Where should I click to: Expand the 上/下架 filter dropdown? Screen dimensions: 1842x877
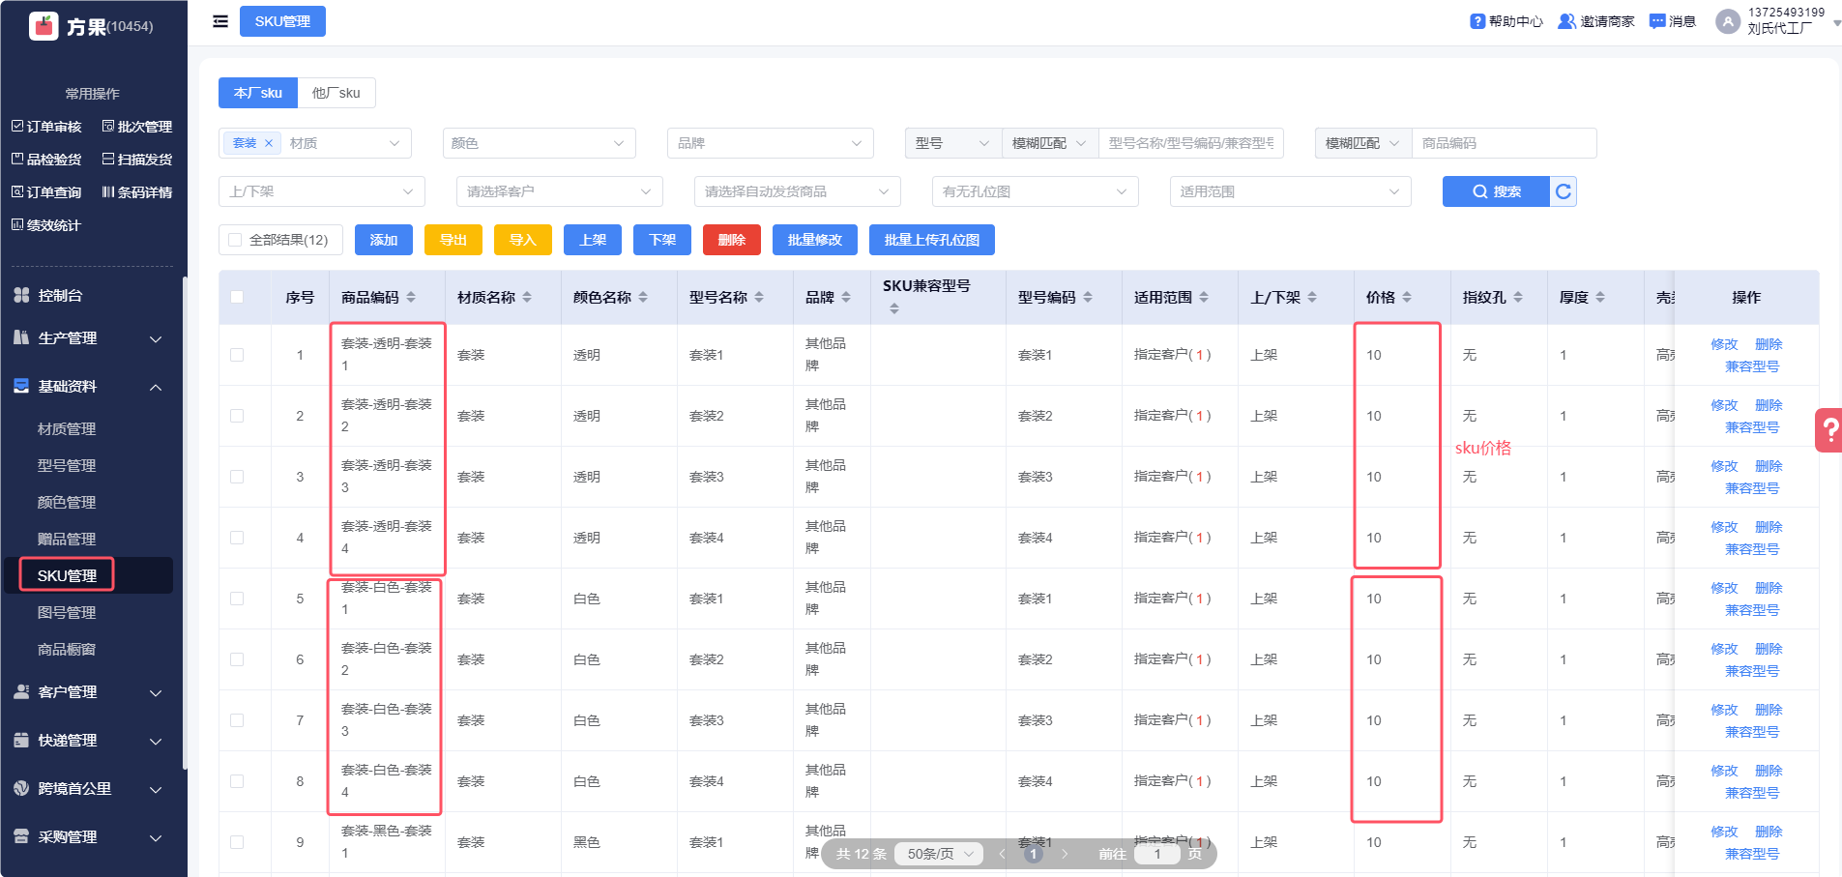[321, 191]
